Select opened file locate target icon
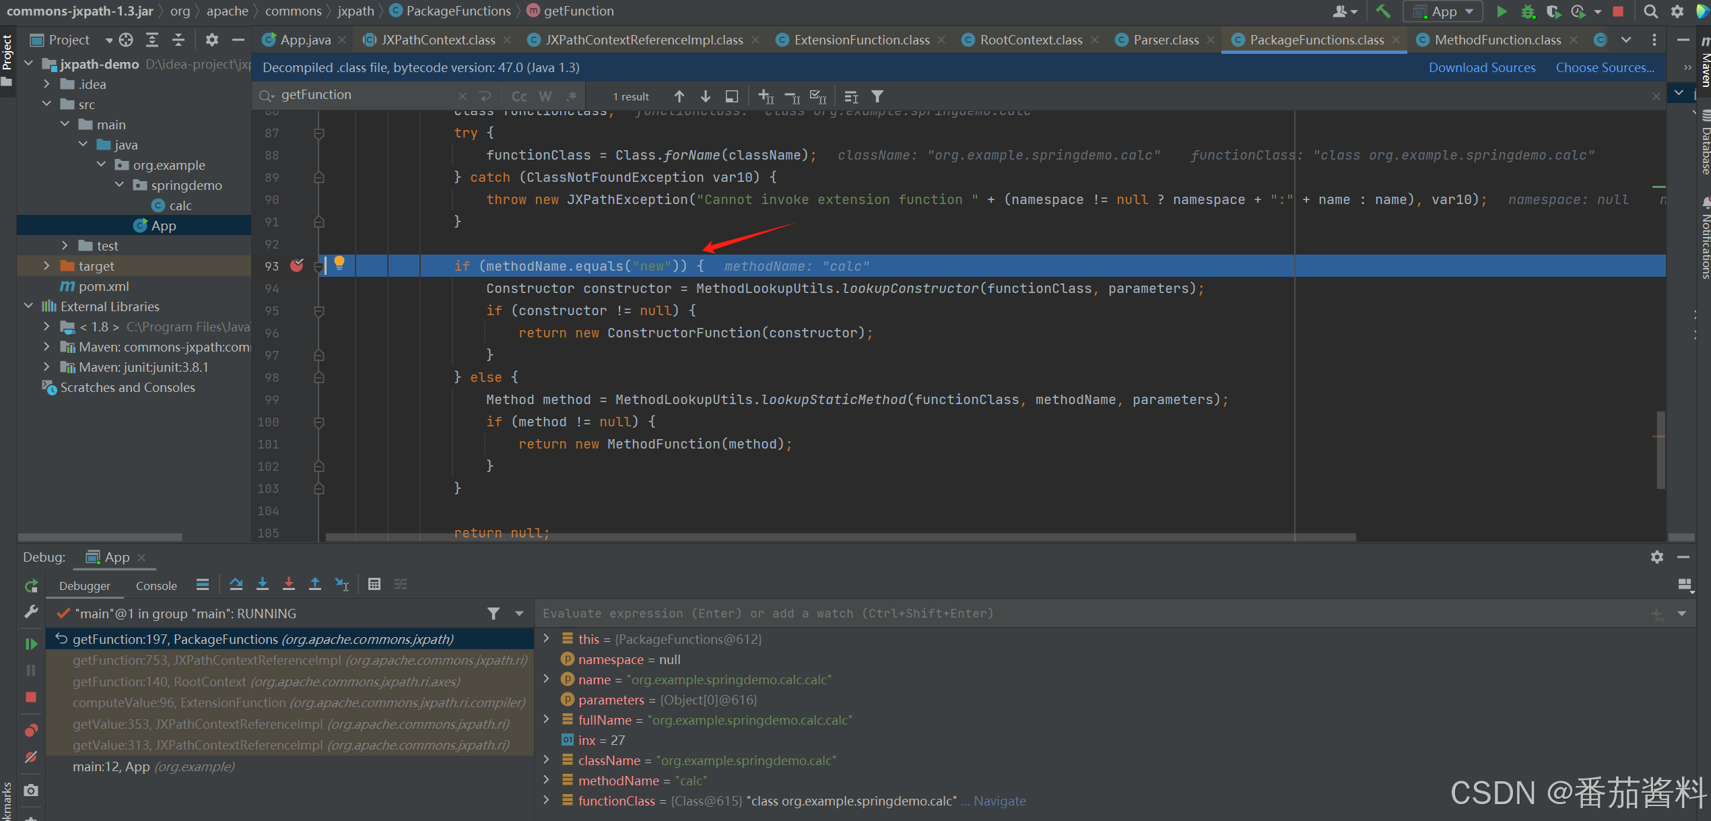 (126, 40)
